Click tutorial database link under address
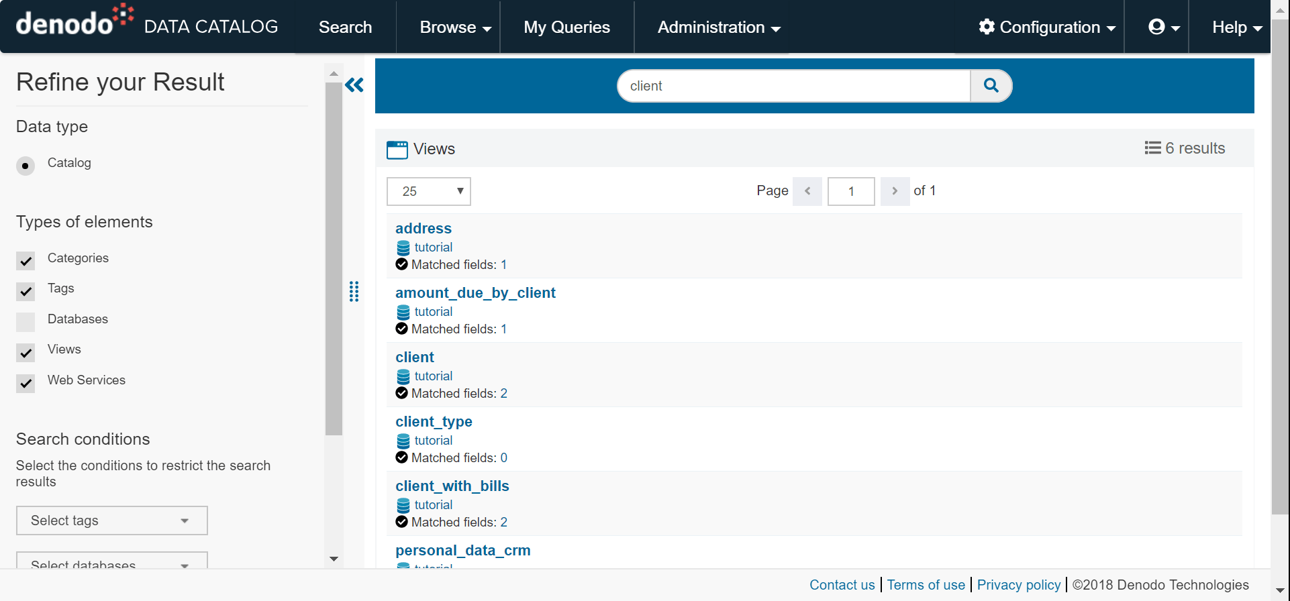This screenshot has height=601, width=1290. click(x=434, y=247)
